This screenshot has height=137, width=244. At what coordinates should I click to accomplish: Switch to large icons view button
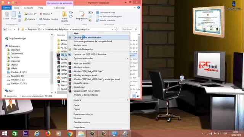[x=138, y=96]
